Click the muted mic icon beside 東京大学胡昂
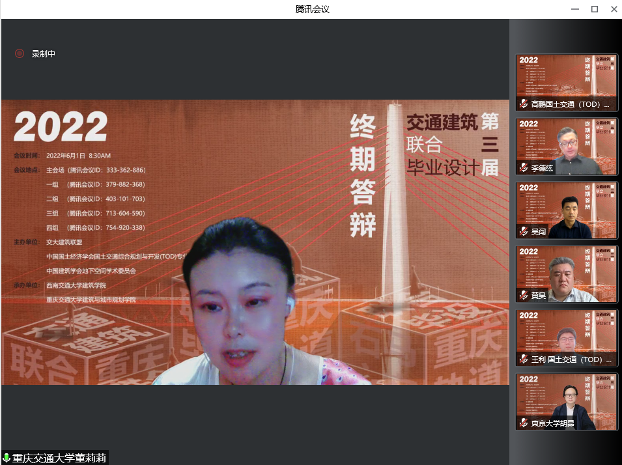The height and width of the screenshot is (465, 622). click(523, 423)
